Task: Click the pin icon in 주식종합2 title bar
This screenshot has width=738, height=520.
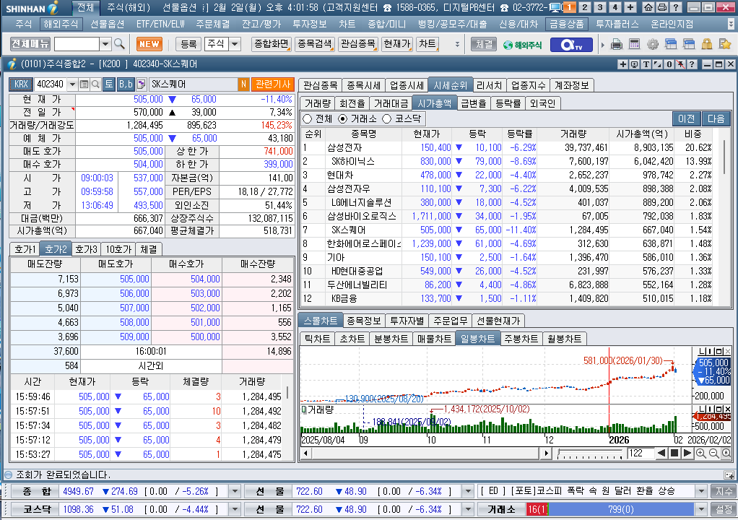Action: (x=680, y=64)
